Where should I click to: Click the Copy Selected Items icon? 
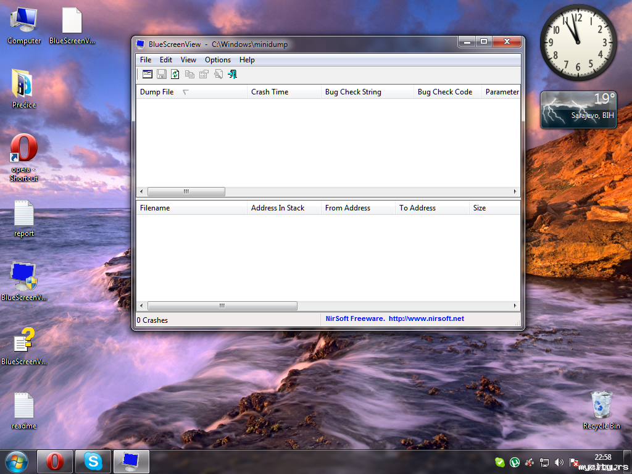click(189, 74)
